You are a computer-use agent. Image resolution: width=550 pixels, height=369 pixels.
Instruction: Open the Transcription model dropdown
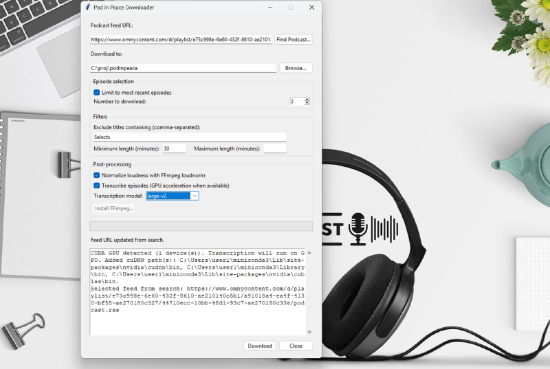pos(195,196)
